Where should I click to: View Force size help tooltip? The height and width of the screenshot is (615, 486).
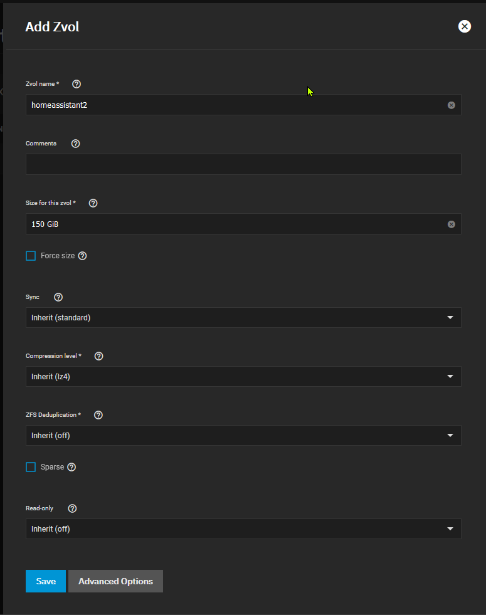[82, 256]
